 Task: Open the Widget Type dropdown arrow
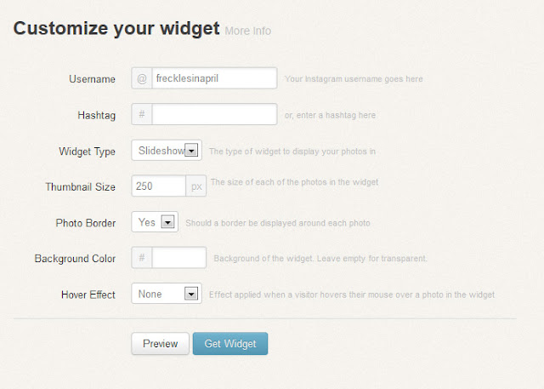point(191,151)
